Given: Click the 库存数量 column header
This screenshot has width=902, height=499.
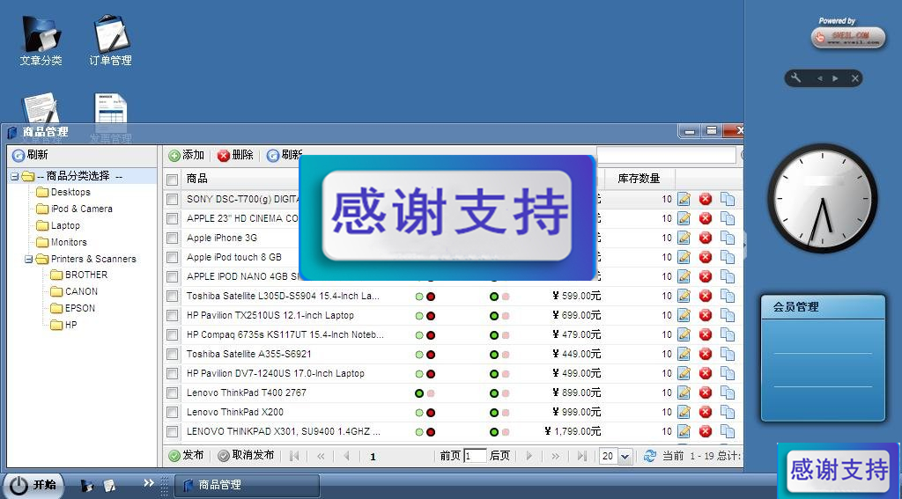Looking at the screenshot, I should coord(639,179).
